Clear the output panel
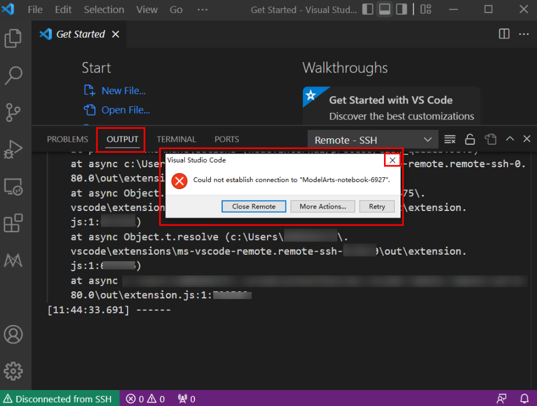537x406 pixels. point(450,139)
